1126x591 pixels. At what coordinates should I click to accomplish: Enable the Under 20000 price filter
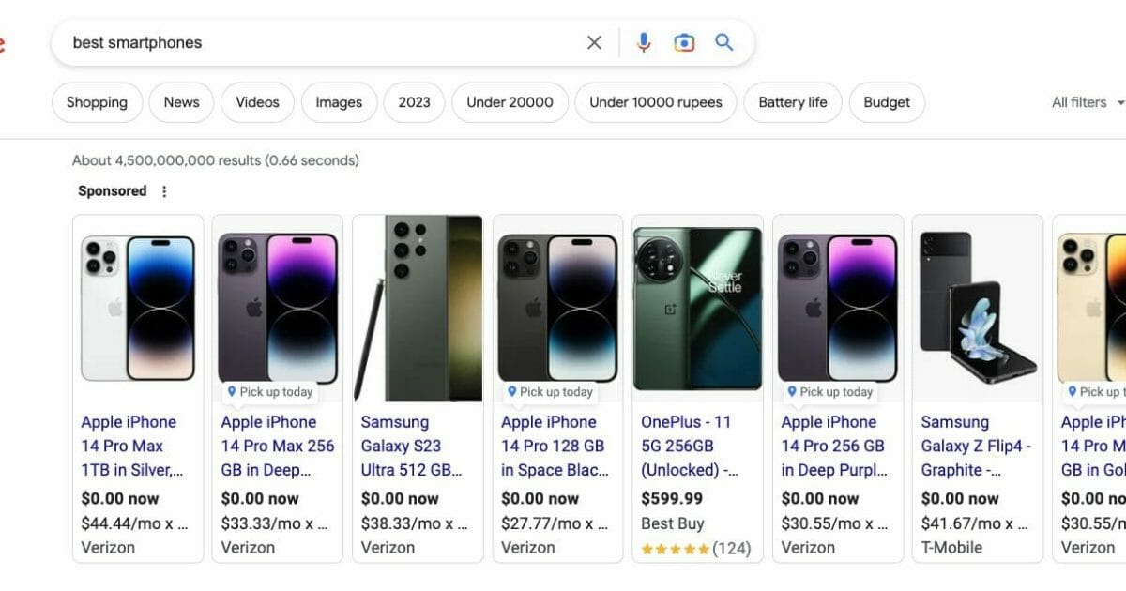pyautogui.click(x=509, y=102)
